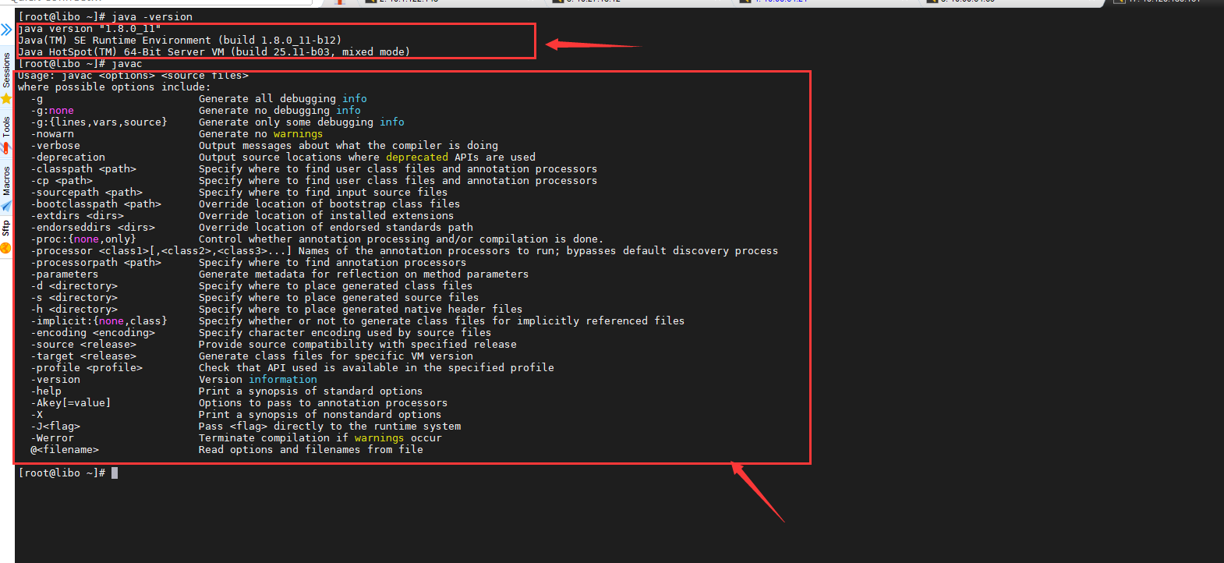Click the '-verbose' option
The height and width of the screenshot is (563, 1224).
[55, 146]
